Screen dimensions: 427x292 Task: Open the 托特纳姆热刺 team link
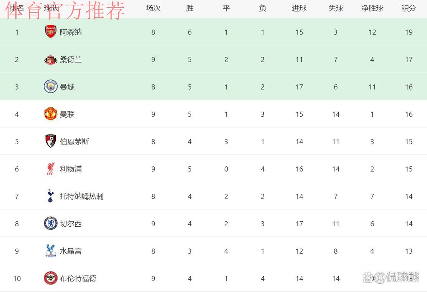click(81, 196)
